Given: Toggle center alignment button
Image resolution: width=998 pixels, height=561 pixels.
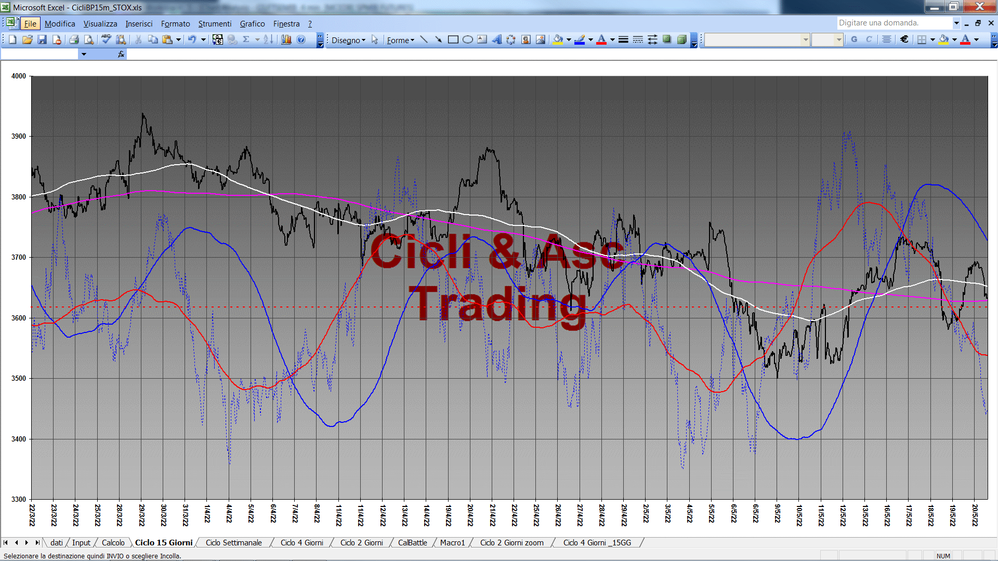Looking at the screenshot, I should (887, 39).
